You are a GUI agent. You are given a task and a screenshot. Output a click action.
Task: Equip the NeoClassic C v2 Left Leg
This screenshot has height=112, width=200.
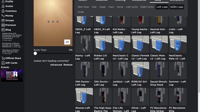pyautogui.click(x=122, y=44)
